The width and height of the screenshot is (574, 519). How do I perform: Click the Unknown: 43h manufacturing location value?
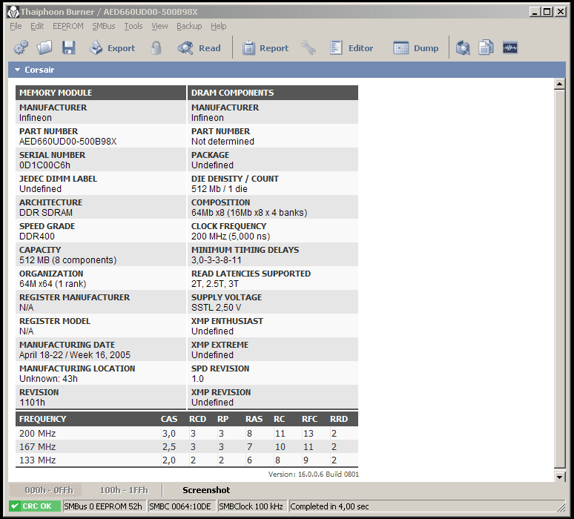click(48, 379)
